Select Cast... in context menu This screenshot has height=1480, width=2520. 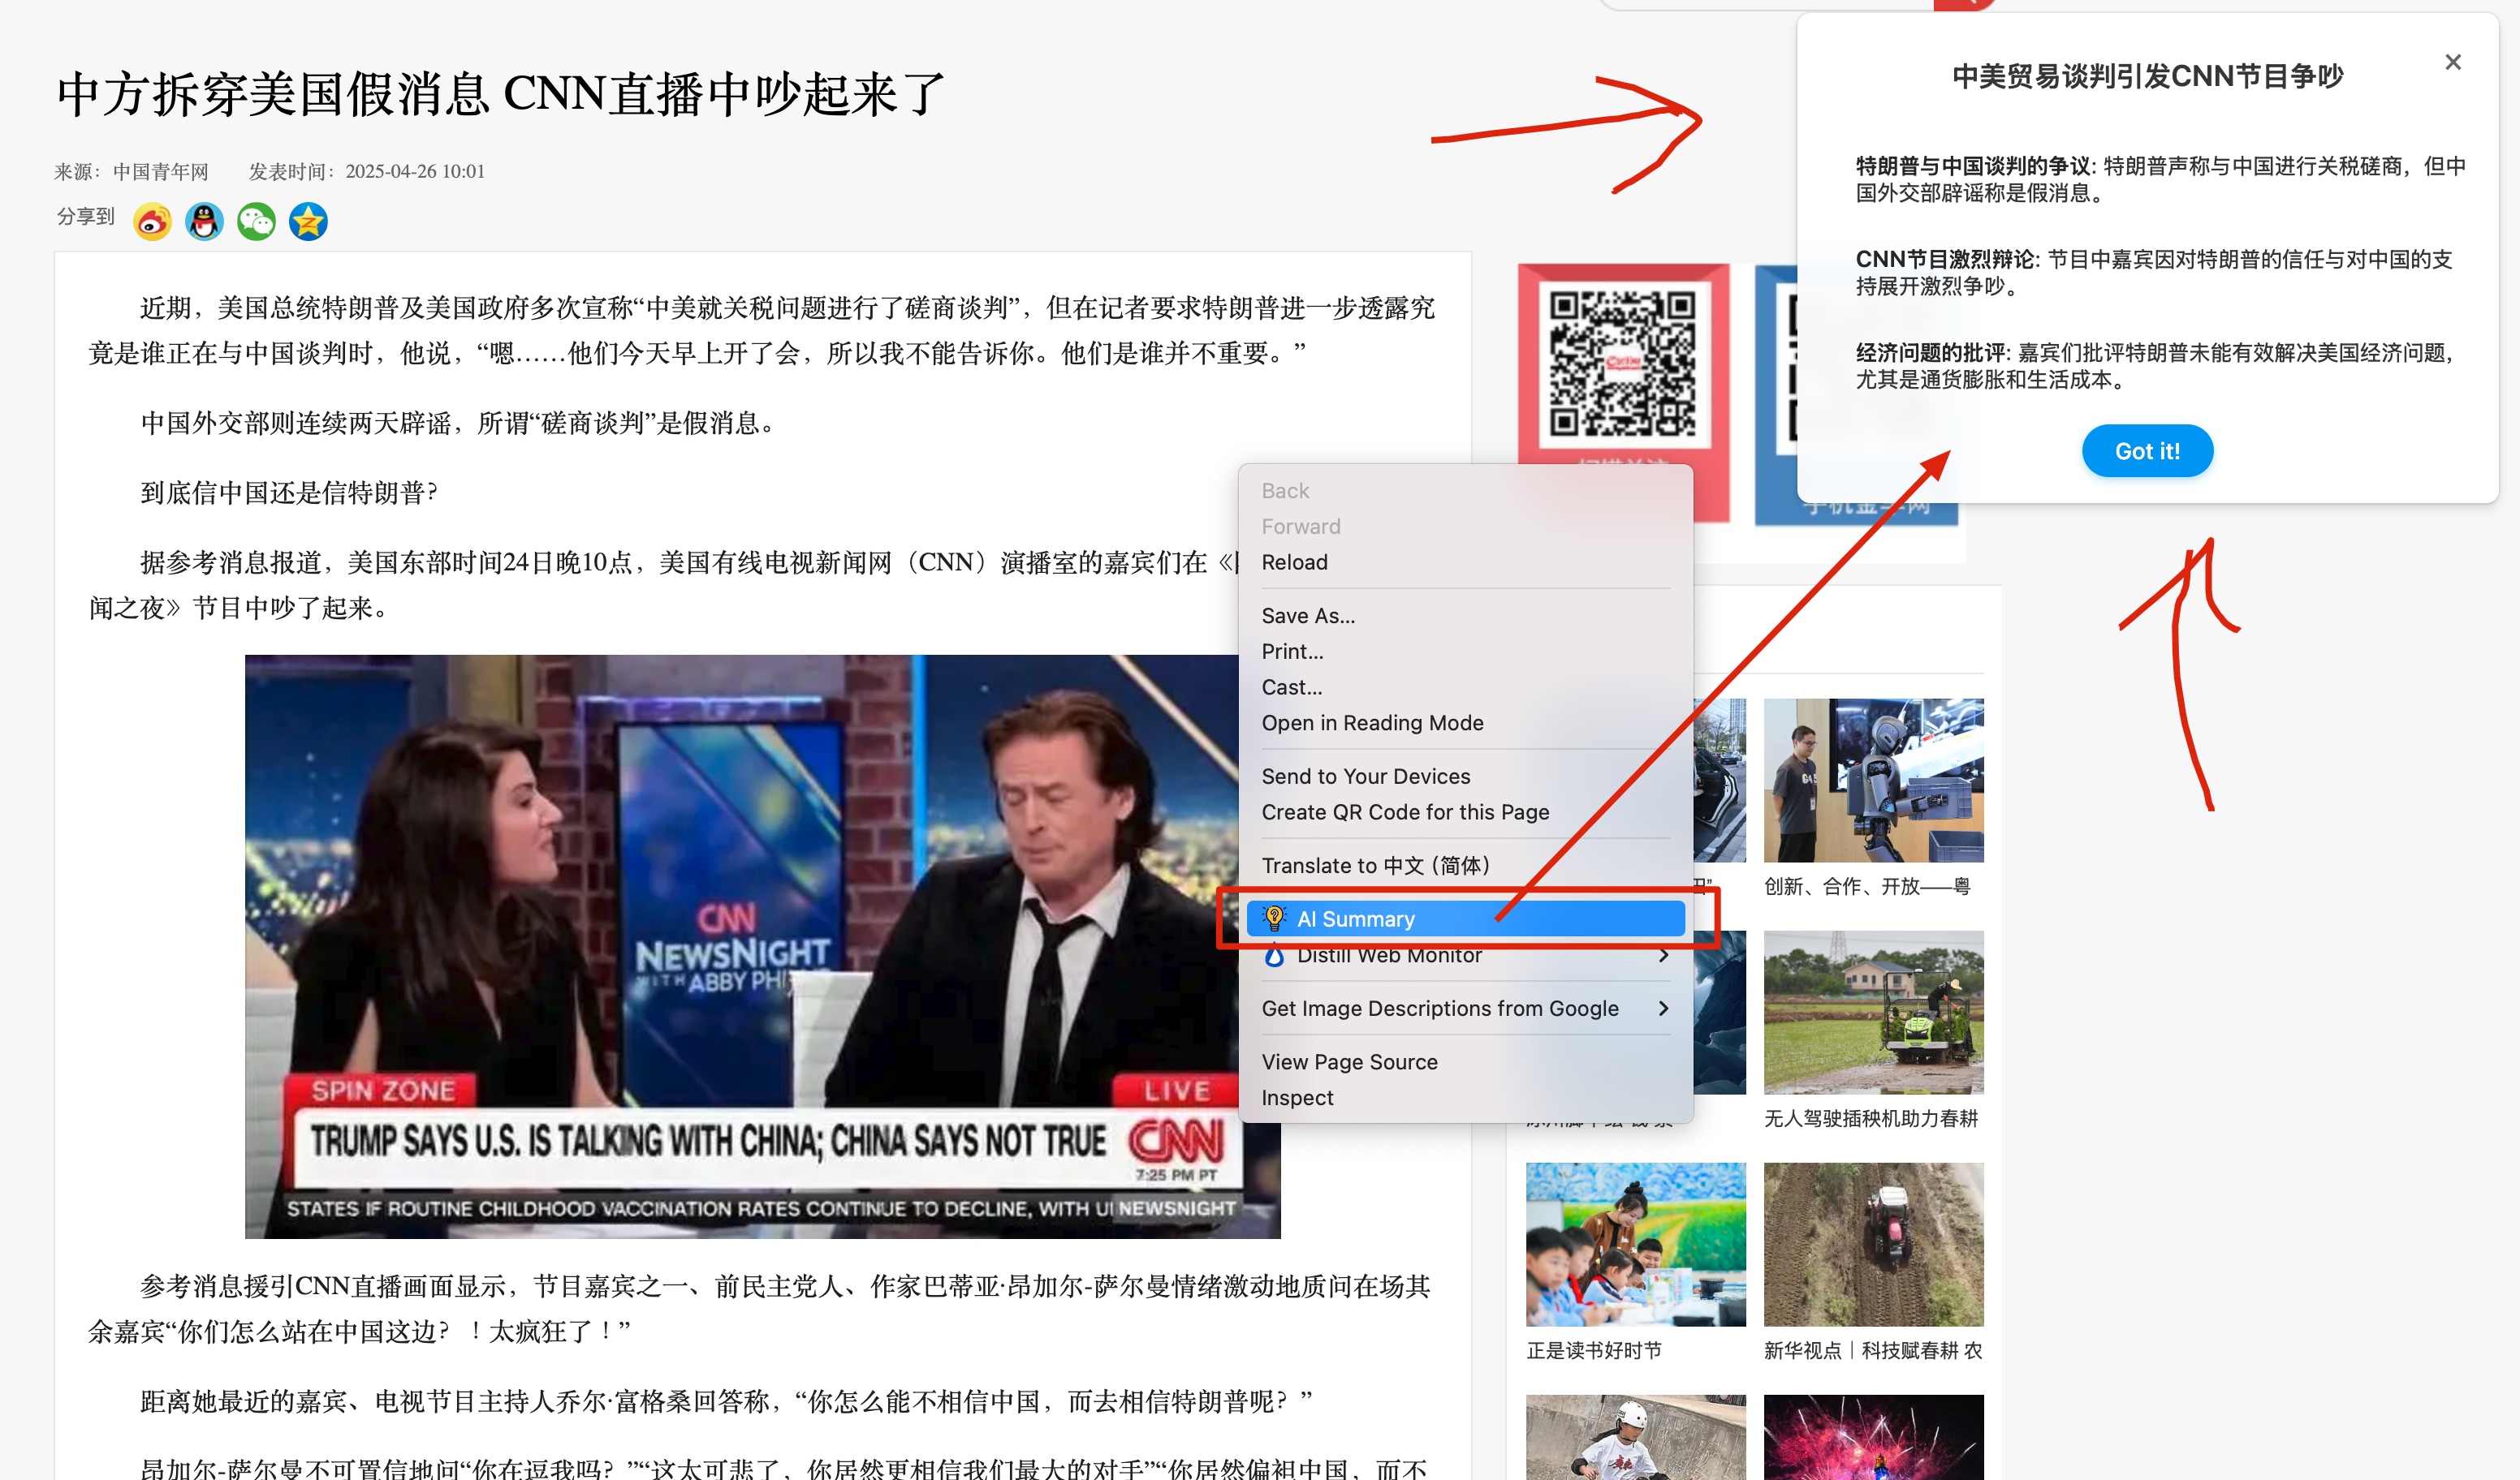[x=1465, y=687]
